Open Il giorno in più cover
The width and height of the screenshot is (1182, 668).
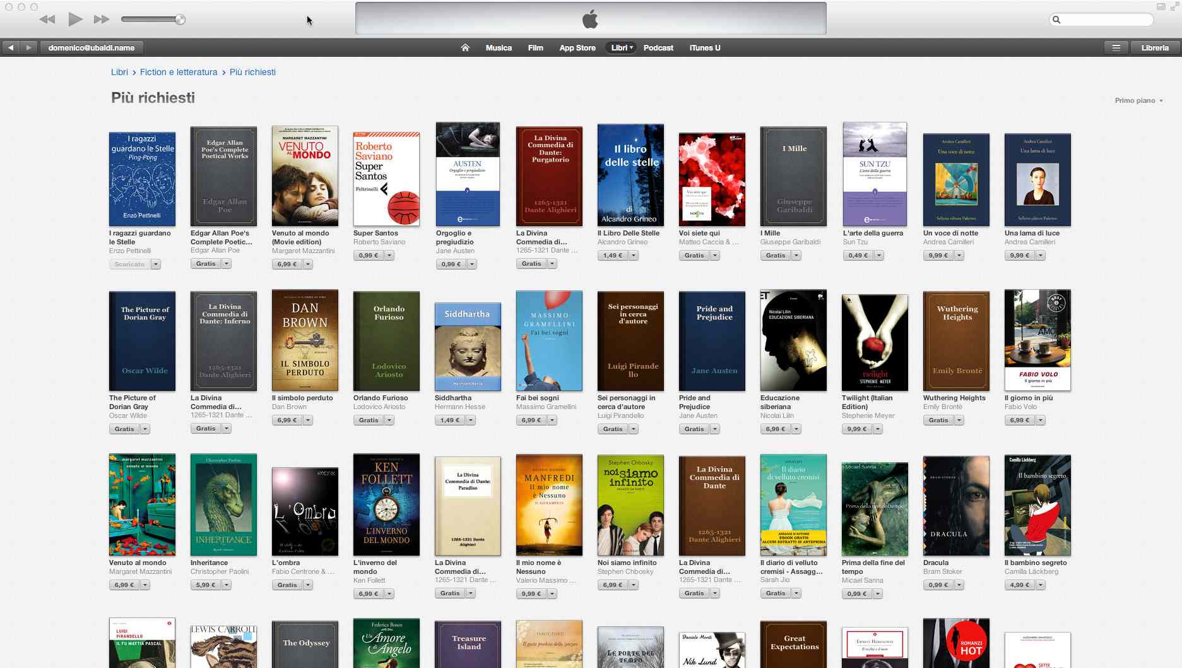click(x=1037, y=340)
